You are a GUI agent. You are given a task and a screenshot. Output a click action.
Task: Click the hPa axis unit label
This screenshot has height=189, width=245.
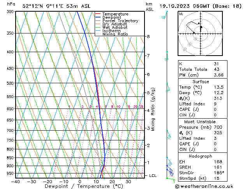point(11,4)
